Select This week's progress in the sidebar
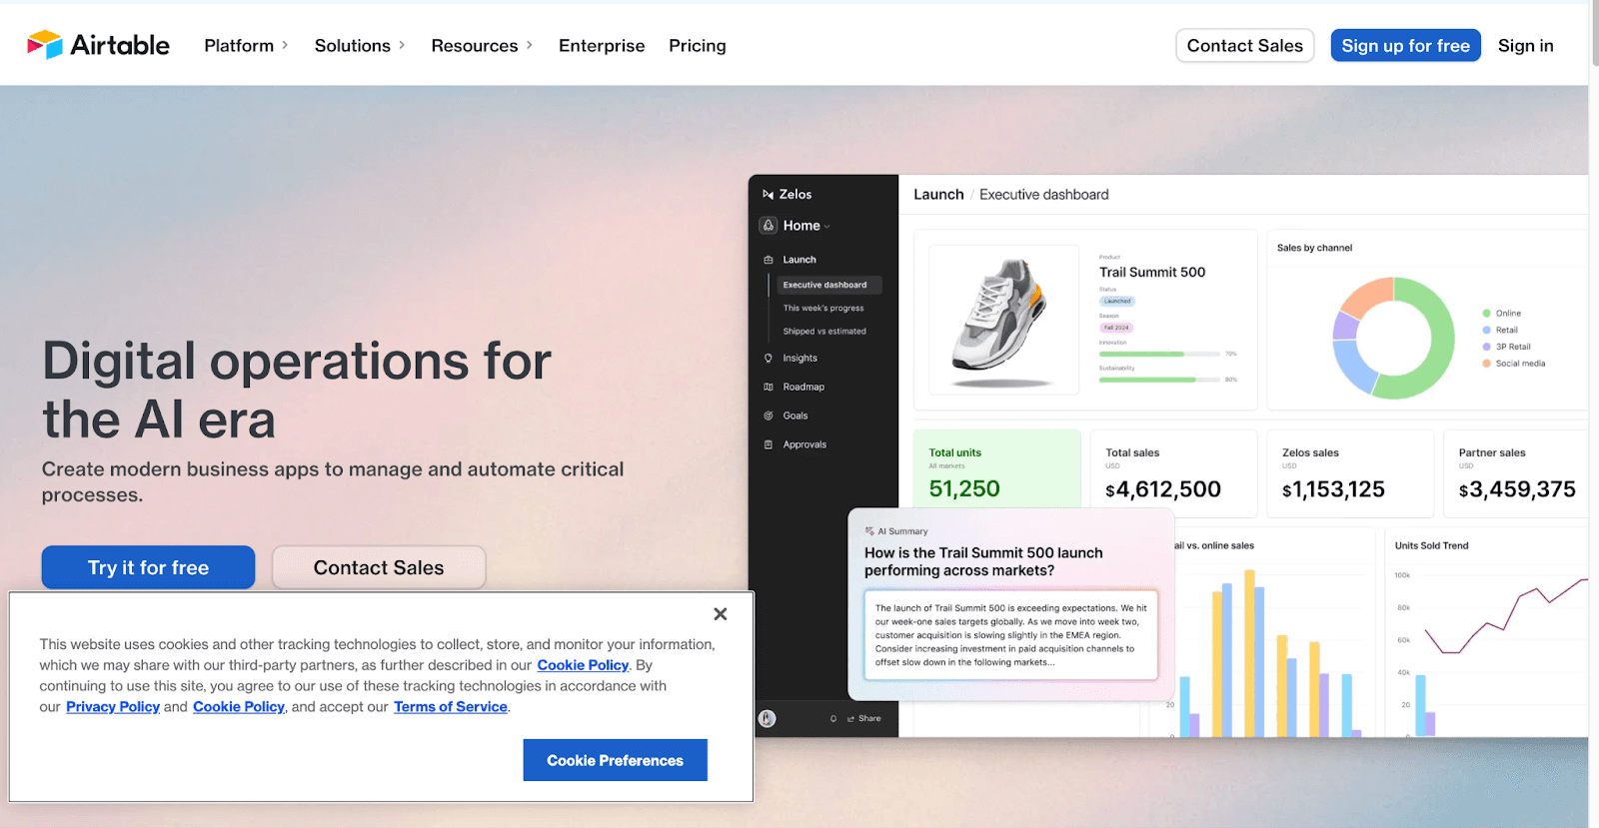 [x=823, y=309]
